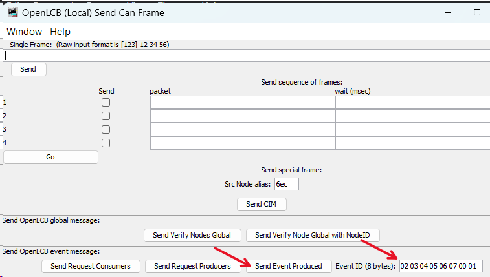Click the packet field in row 4
The image size is (490, 277).
tap(243, 143)
